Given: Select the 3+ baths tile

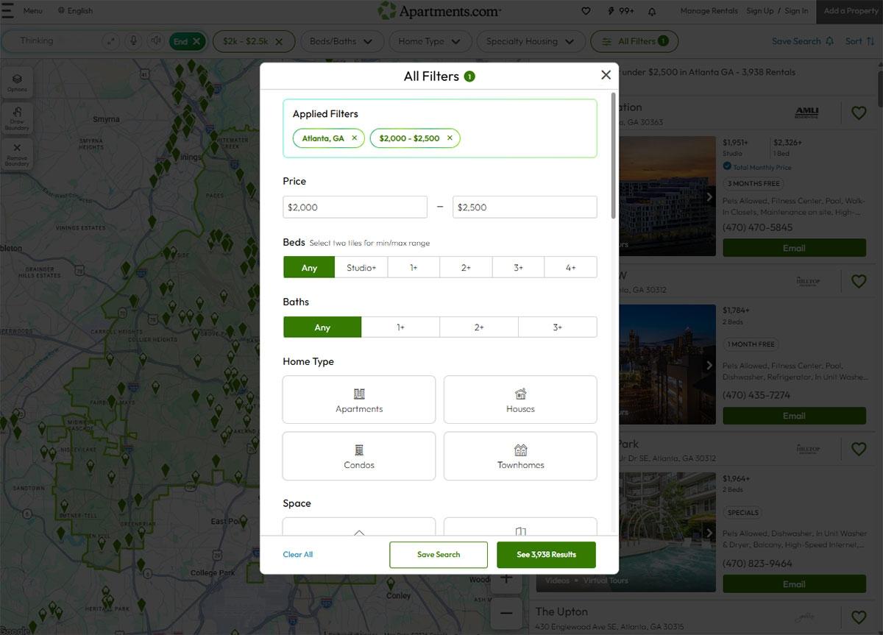Looking at the screenshot, I should coord(557,327).
